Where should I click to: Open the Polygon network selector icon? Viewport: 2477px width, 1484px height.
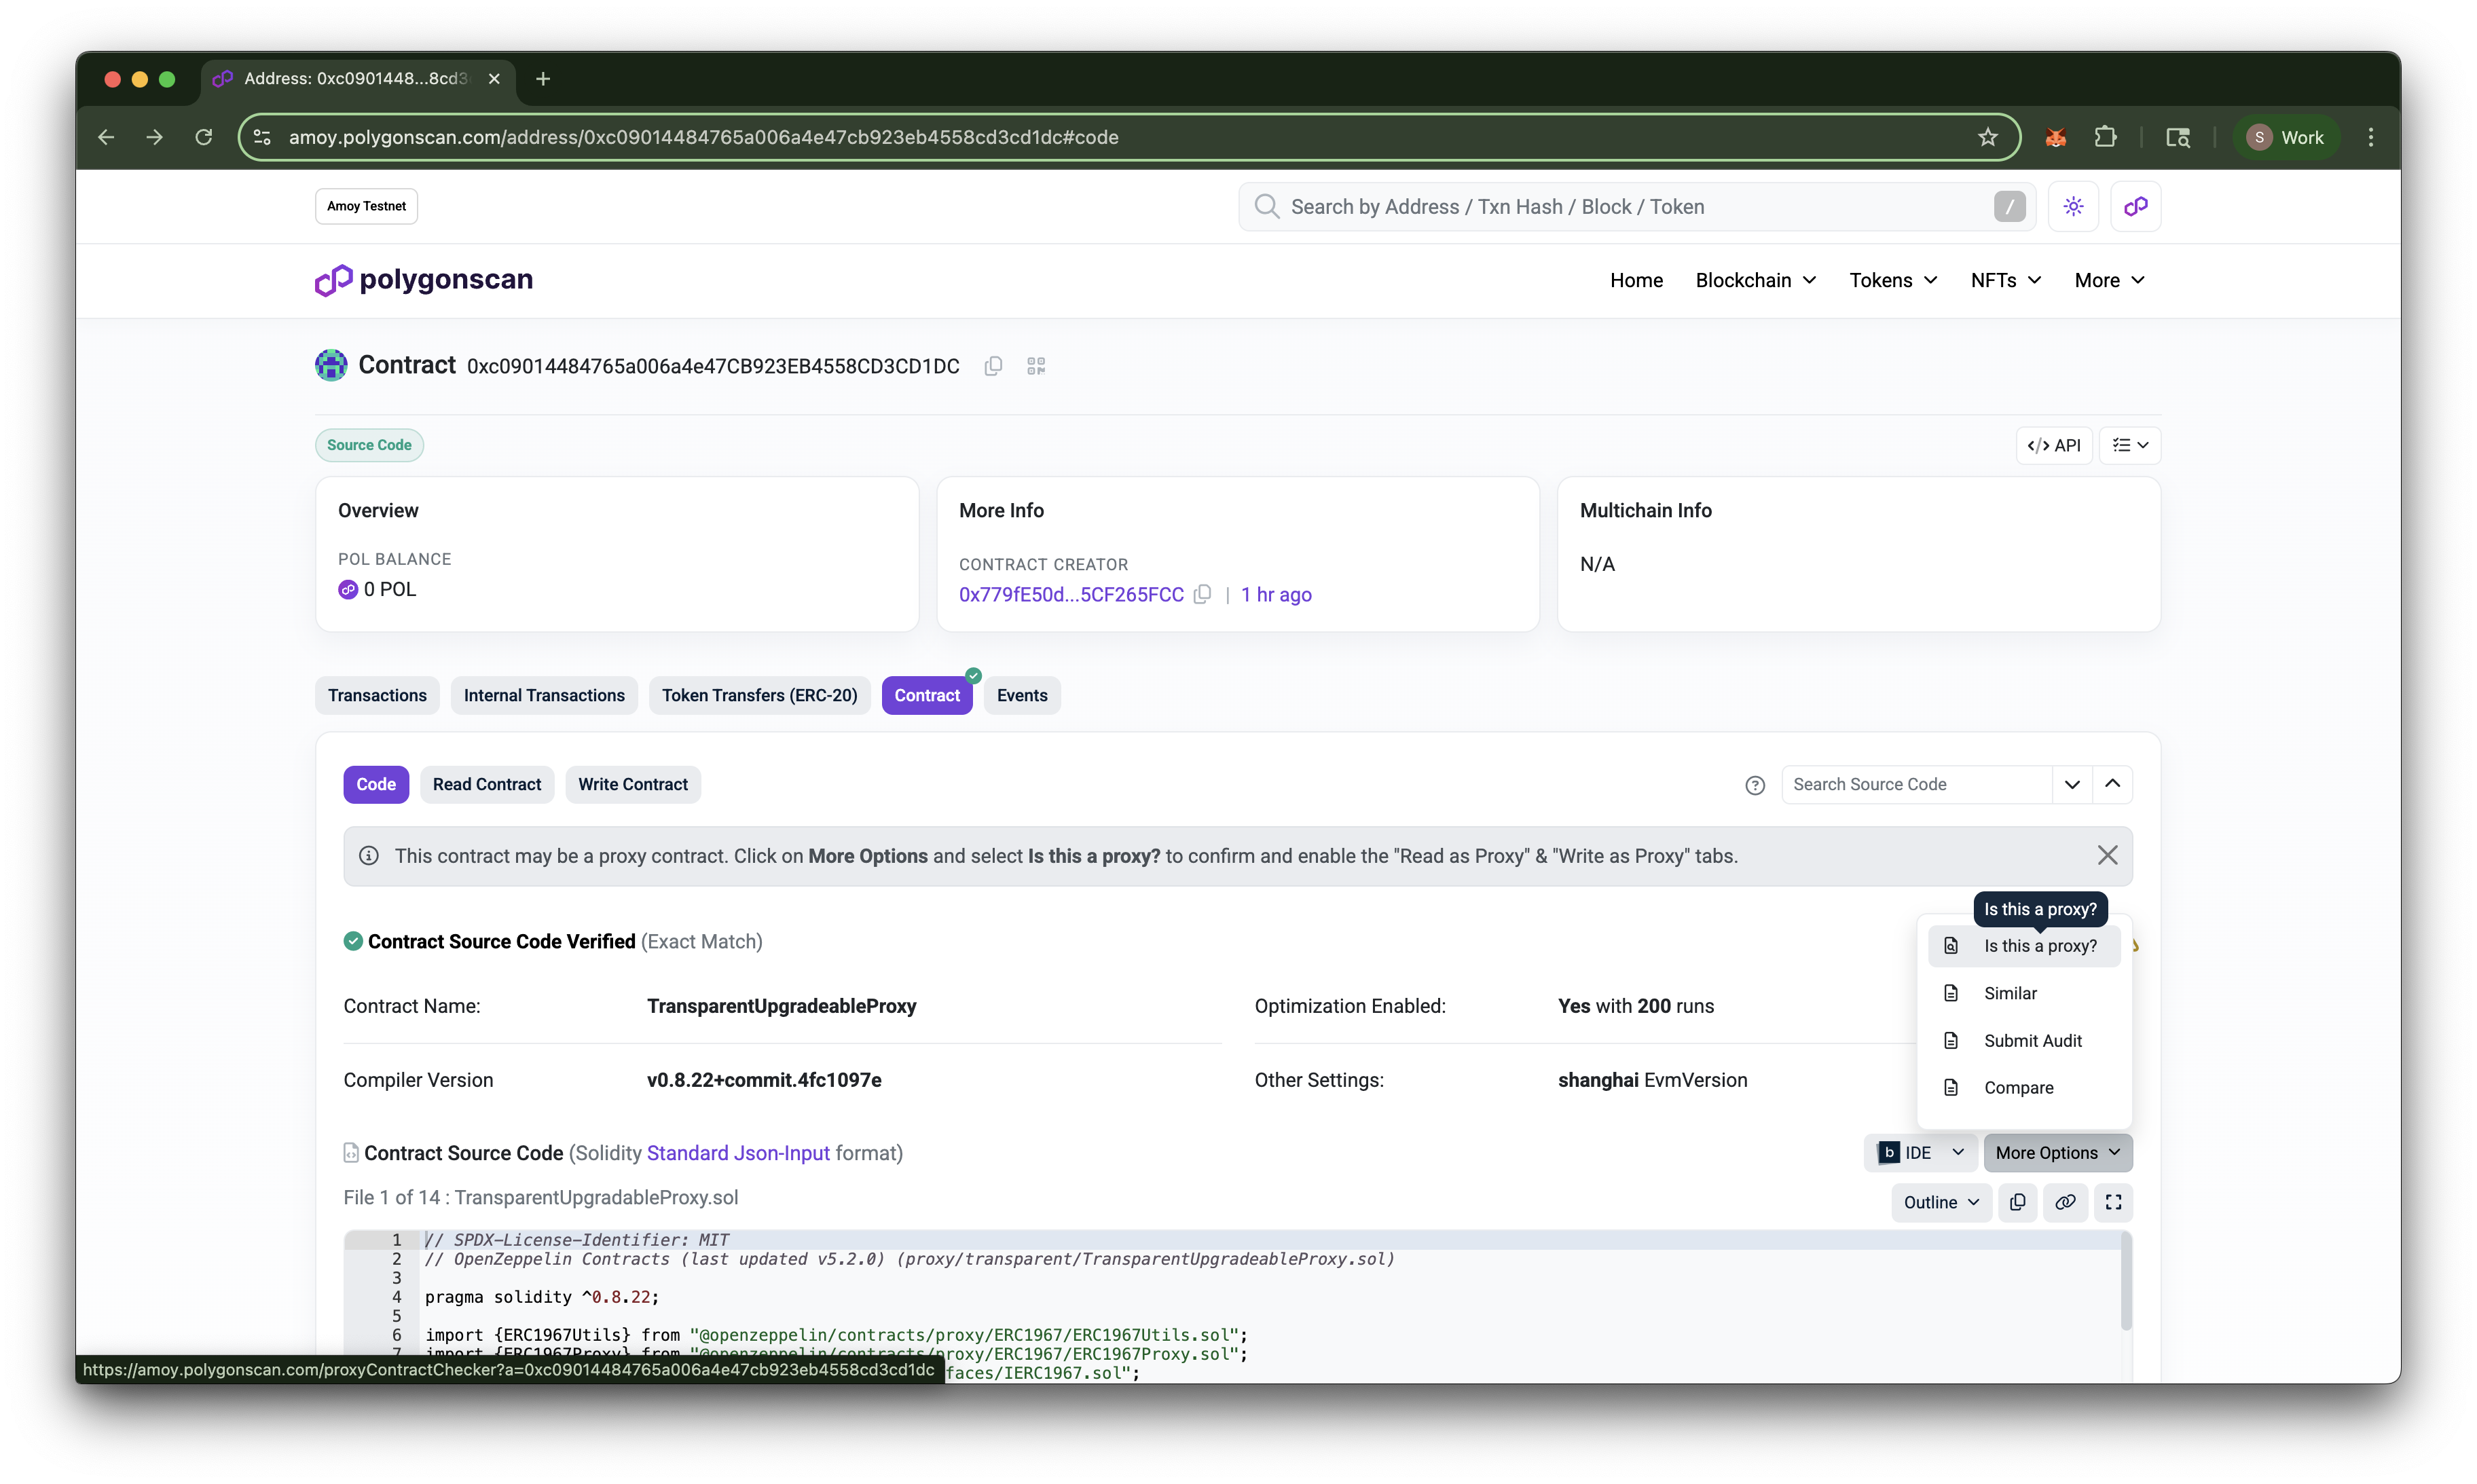(x=2136, y=206)
